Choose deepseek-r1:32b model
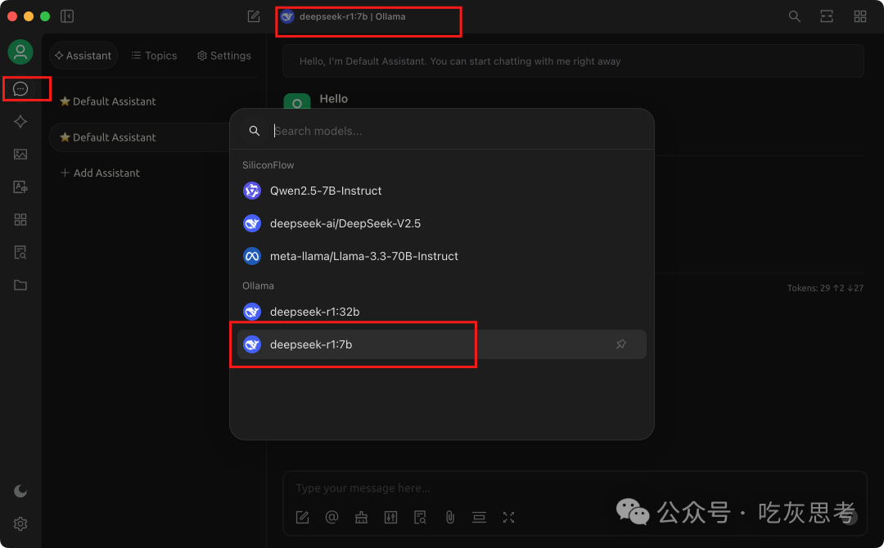 [441, 312]
